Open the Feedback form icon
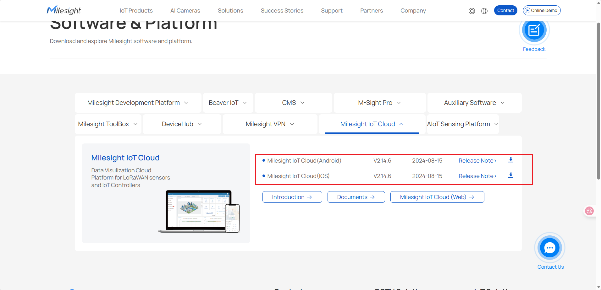Viewport: 601px width, 290px height. [534, 30]
